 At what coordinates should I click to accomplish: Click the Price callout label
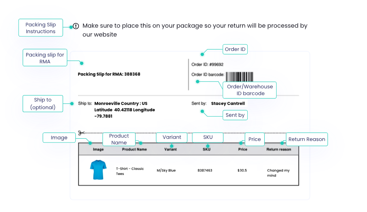[255, 139]
